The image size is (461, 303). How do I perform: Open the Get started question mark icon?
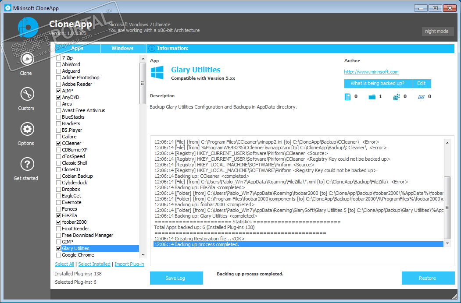coord(27,164)
